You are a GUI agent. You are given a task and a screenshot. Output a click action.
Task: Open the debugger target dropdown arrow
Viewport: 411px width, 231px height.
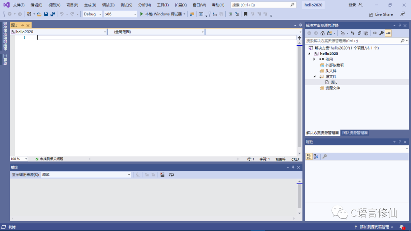184,14
